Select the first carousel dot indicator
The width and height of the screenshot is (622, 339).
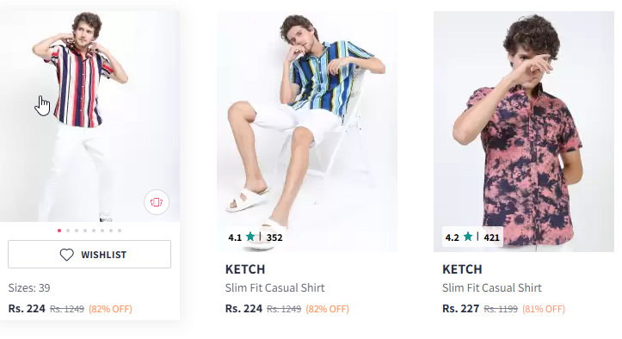click(59, 231)
